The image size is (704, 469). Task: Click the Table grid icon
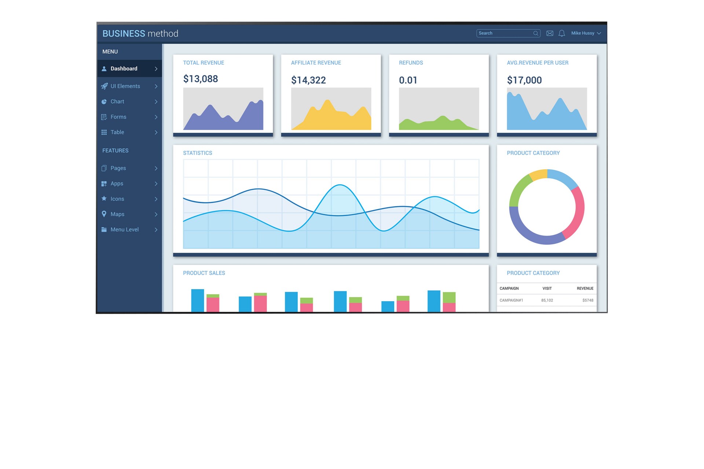(104, 132)
